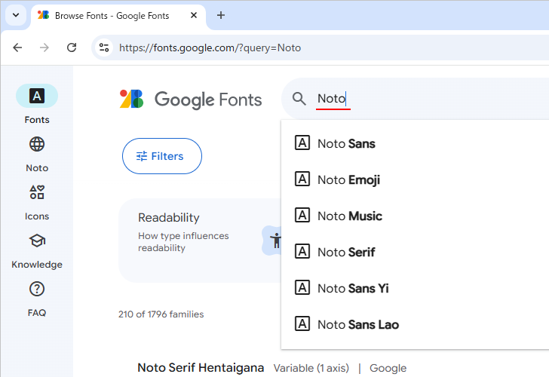
Task: Open the Noto Serif Hentaigana font
Action: coord(201,368)
